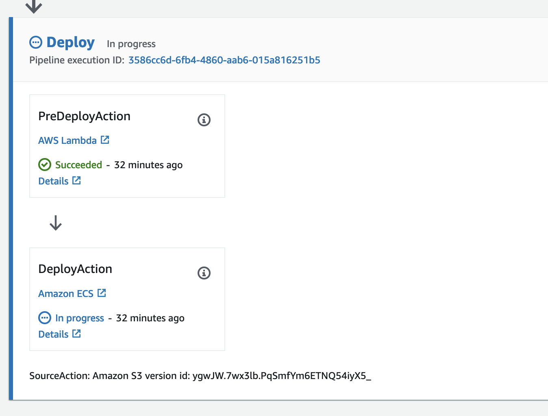Open the AWS Lambda provider link
The image size is (548, 416).
click(67, 140)
